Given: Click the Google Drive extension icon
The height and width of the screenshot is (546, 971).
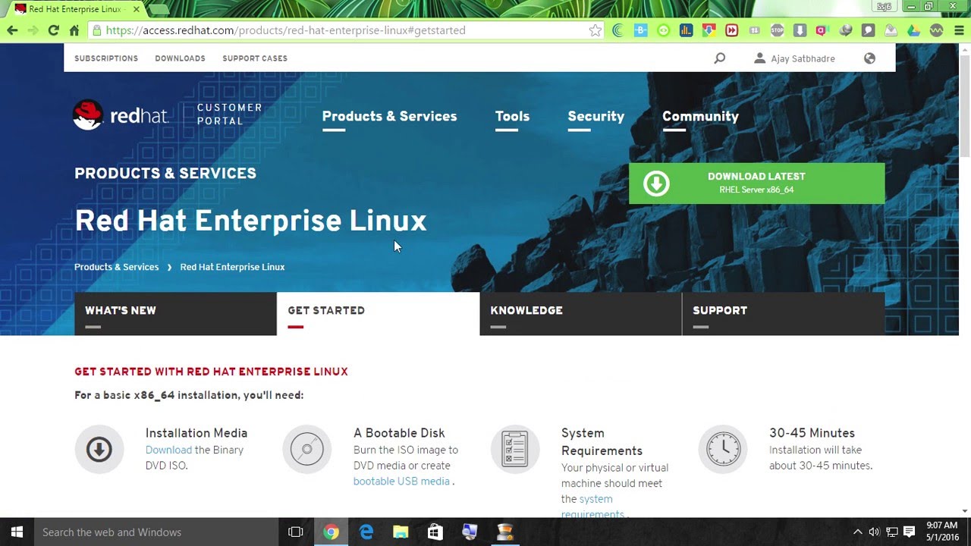Looking at the screenshot, I should tap(914, 30).
